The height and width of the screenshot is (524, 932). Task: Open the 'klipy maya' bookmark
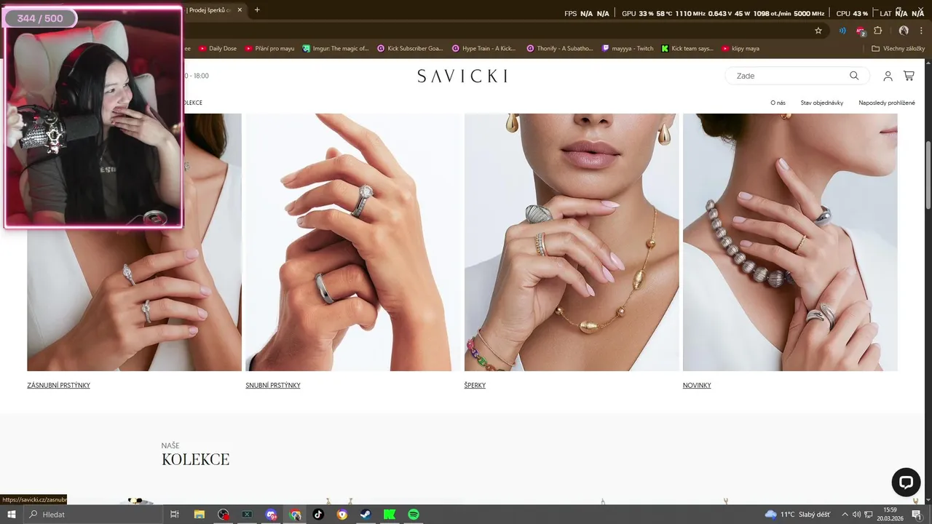pyautogui.click(x=741, y=49)
